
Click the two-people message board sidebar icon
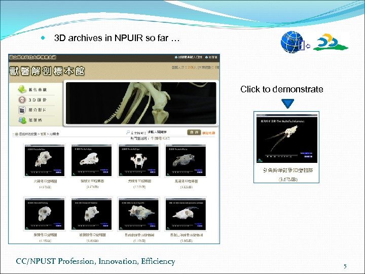click(22, 120)
